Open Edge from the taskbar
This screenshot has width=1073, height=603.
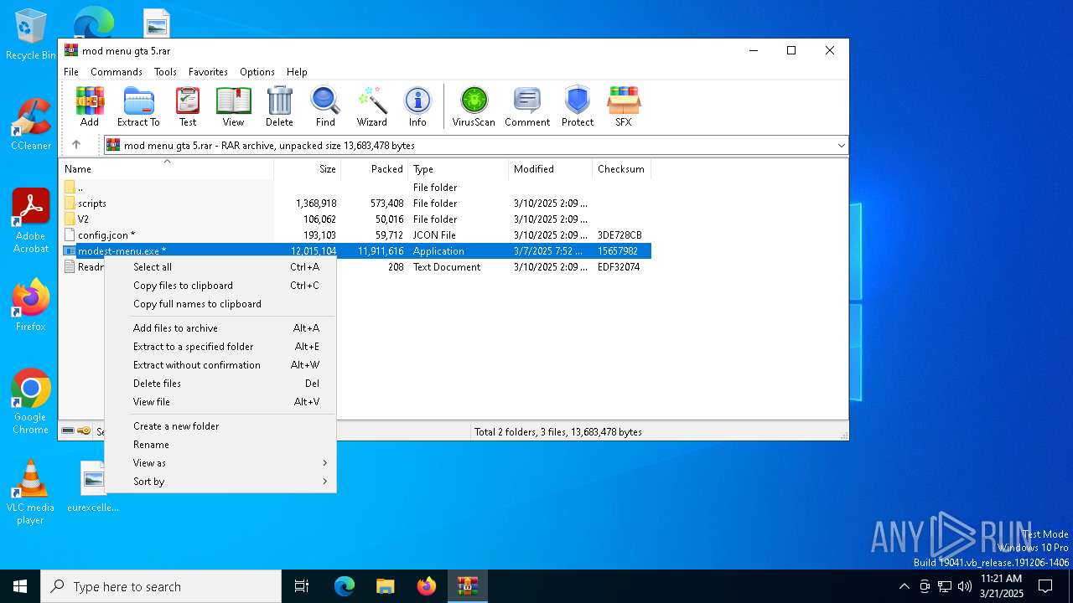pos(345,586)
